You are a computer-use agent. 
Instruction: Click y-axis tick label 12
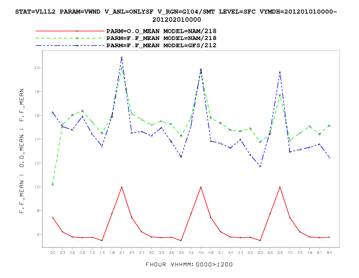[x=37, y=163]
